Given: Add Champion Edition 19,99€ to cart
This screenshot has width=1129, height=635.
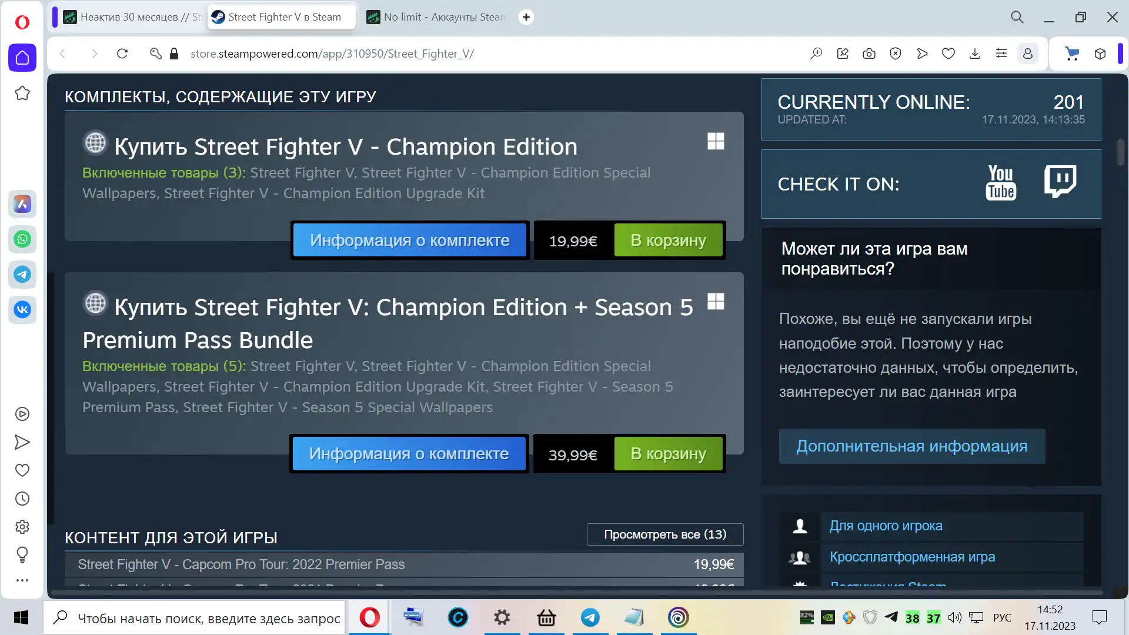Looking at the screenshot, I should click(x=668, y=240).
